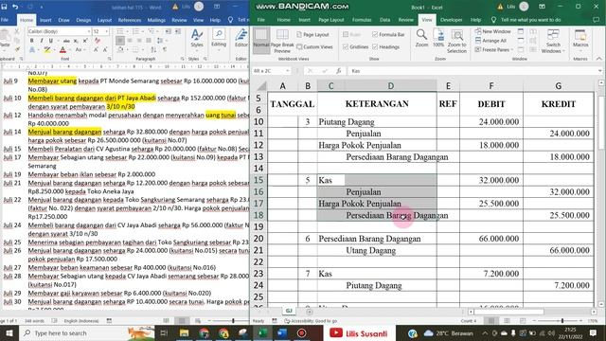This screenshot has height=341, width=606.
Task: Open Excel Name Box dropdown
Action: click(288, 71)
